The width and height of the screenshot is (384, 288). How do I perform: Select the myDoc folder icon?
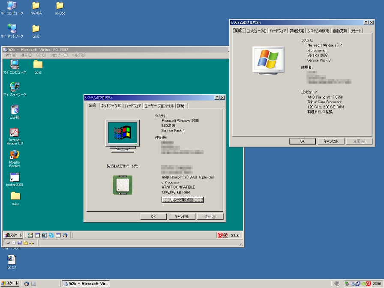(60, 8)
